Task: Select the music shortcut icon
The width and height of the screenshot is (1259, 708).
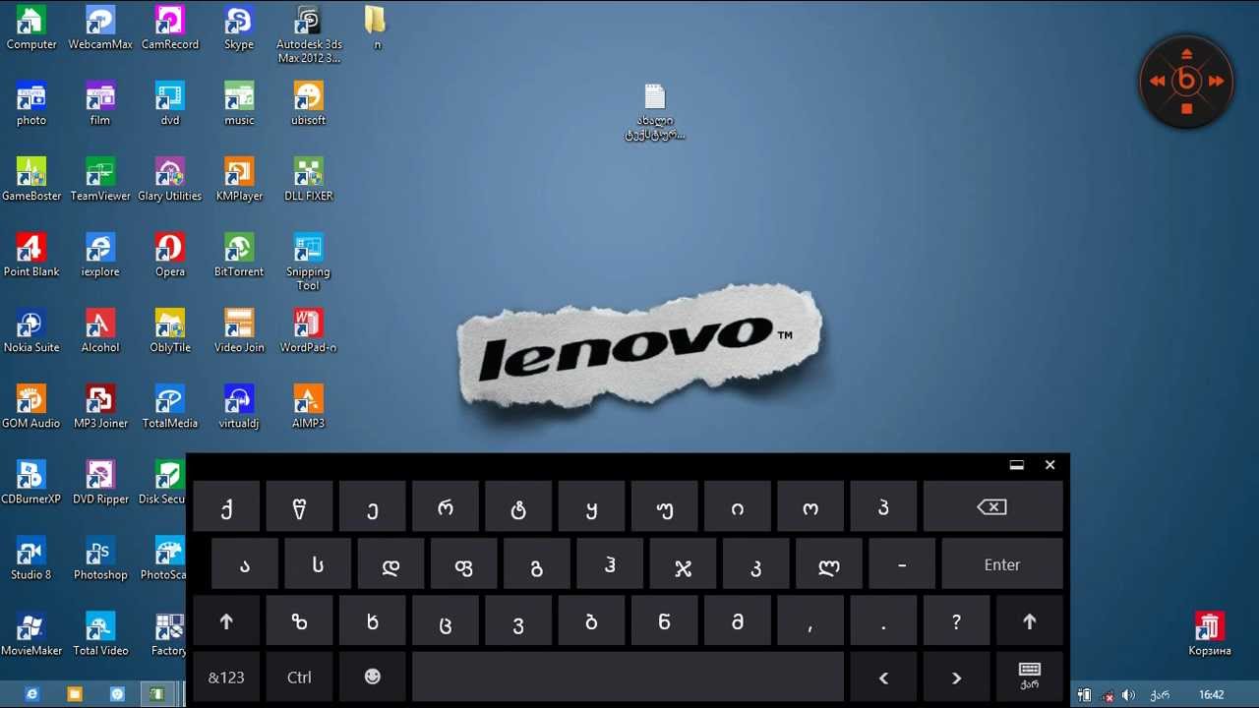Action: pyautogui.click(x=239, y=103)
